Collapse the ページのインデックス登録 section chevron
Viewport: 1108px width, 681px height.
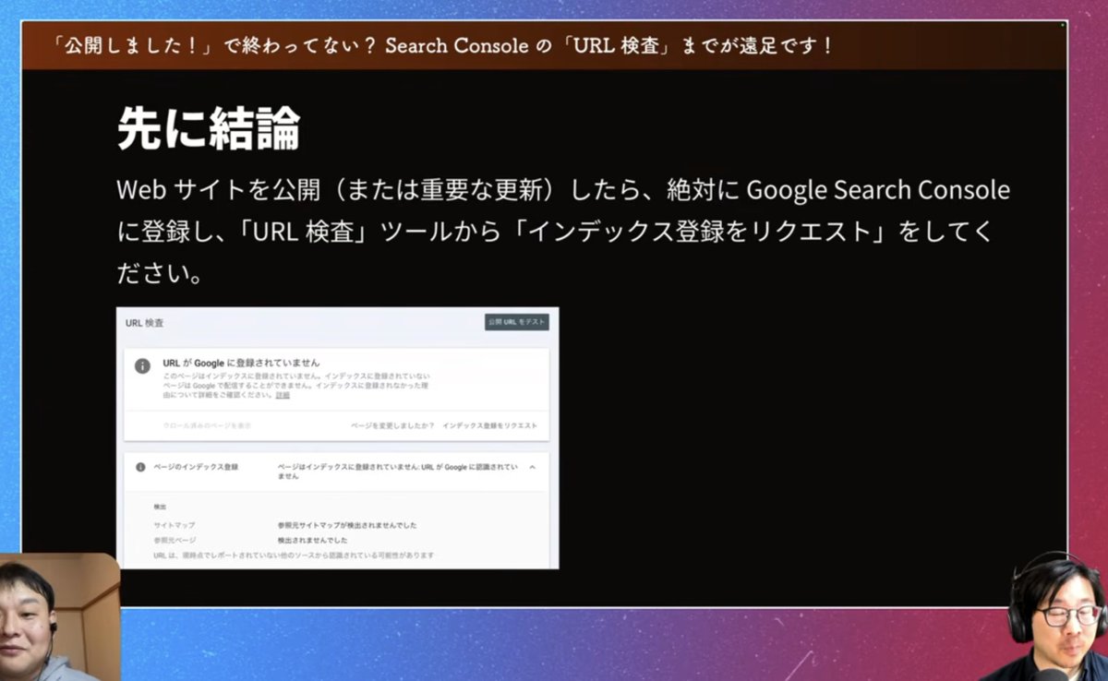click(532, 468)
